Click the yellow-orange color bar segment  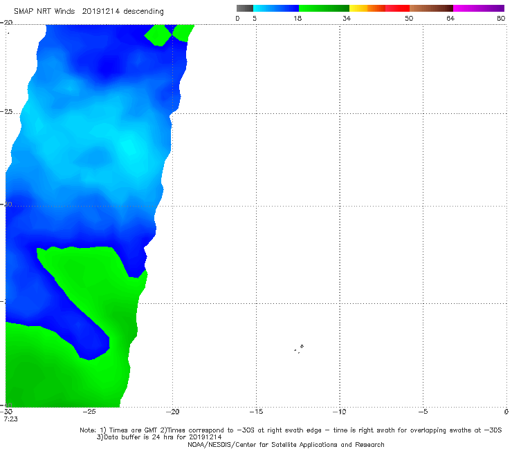(367, 8)
